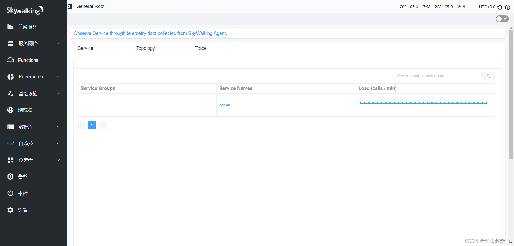Go to the next page arrow
Screen dimensions: 514x246
coord(102,125)
